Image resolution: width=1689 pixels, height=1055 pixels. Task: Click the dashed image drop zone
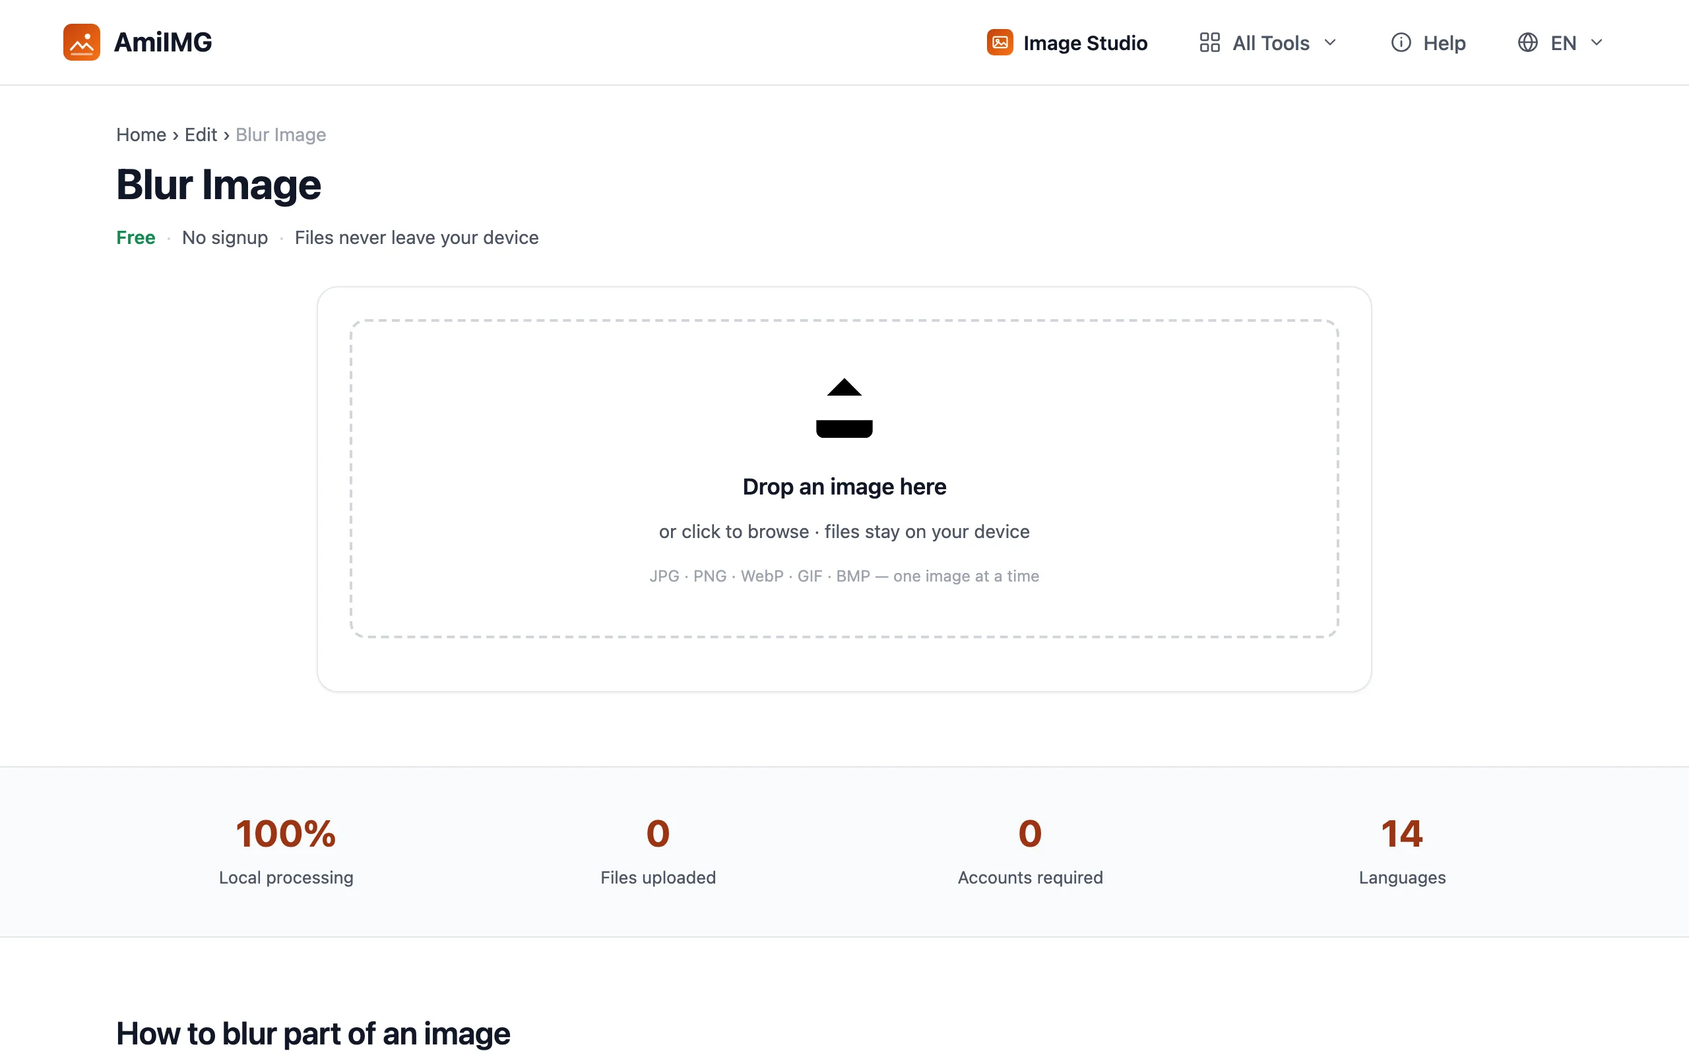coord(844,479)
